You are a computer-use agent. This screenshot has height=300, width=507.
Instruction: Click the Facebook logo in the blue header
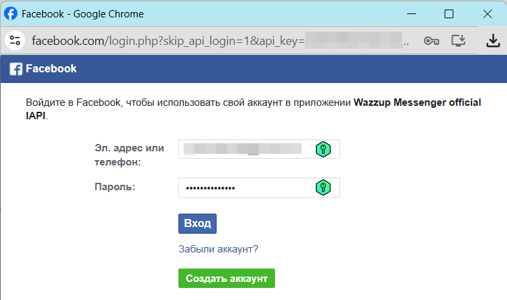(16, 69)
